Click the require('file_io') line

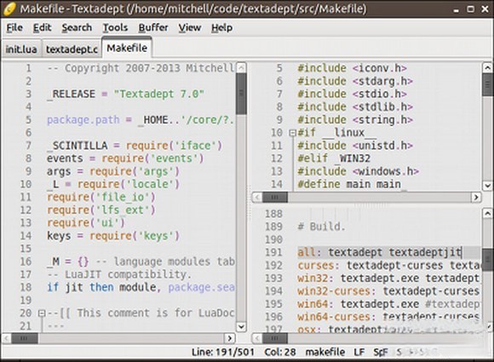tap(101, 198)
